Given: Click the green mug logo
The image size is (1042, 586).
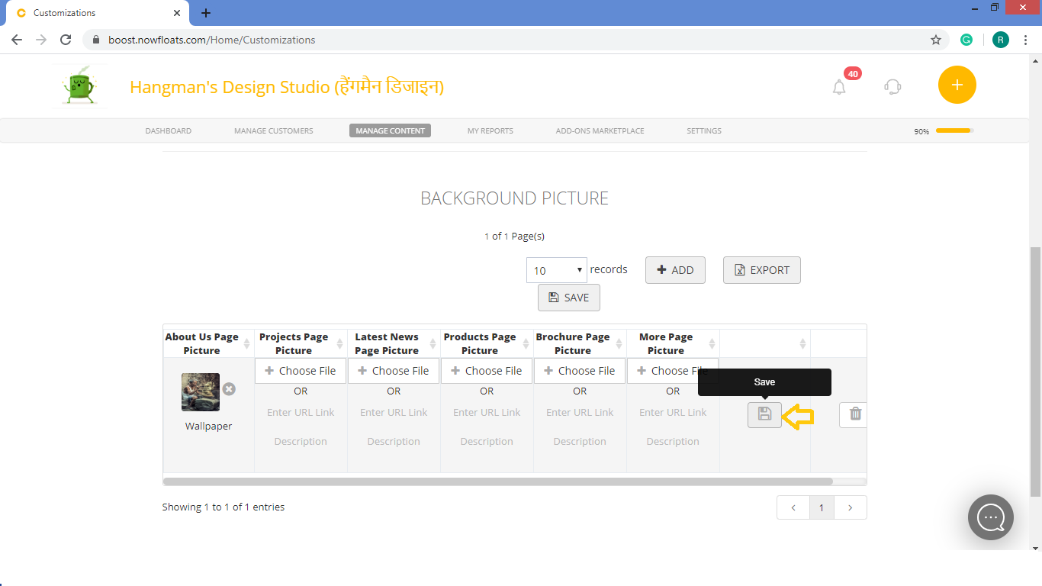Looking at the screenshot, I should [x=79, y=85].
